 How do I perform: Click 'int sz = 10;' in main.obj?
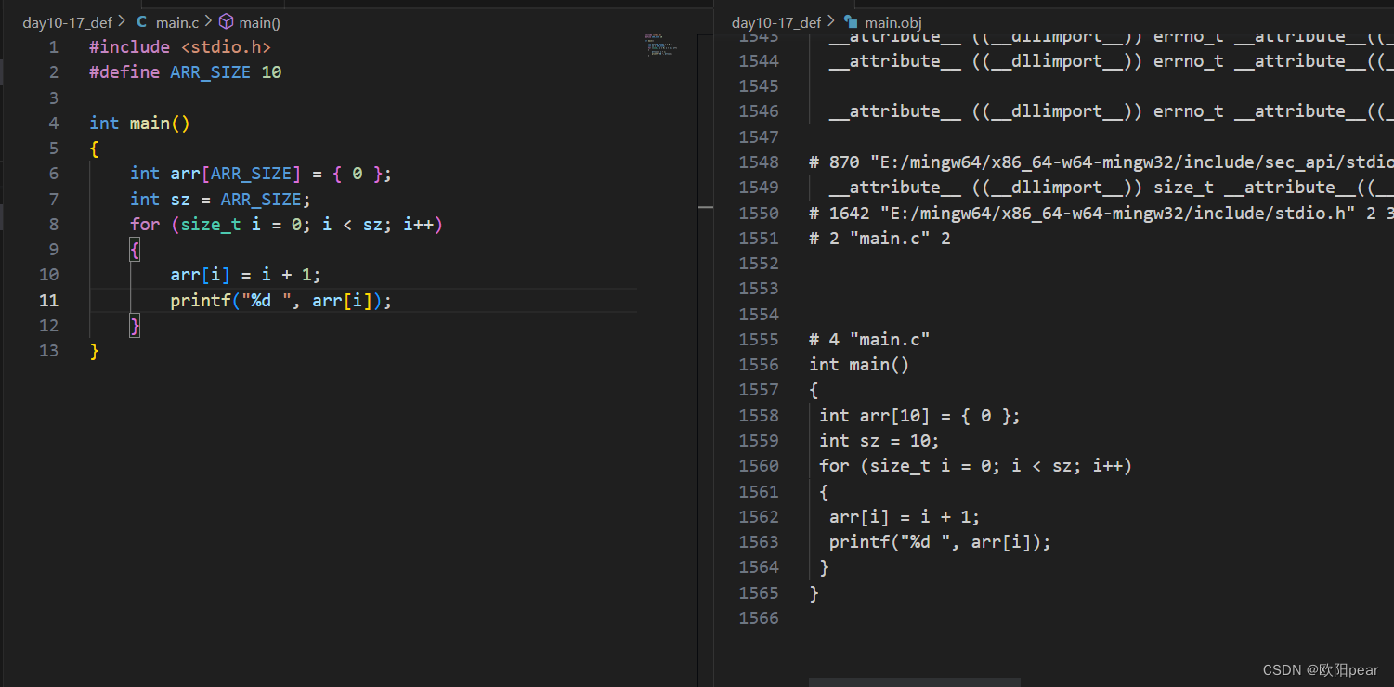tap(879, 440)
